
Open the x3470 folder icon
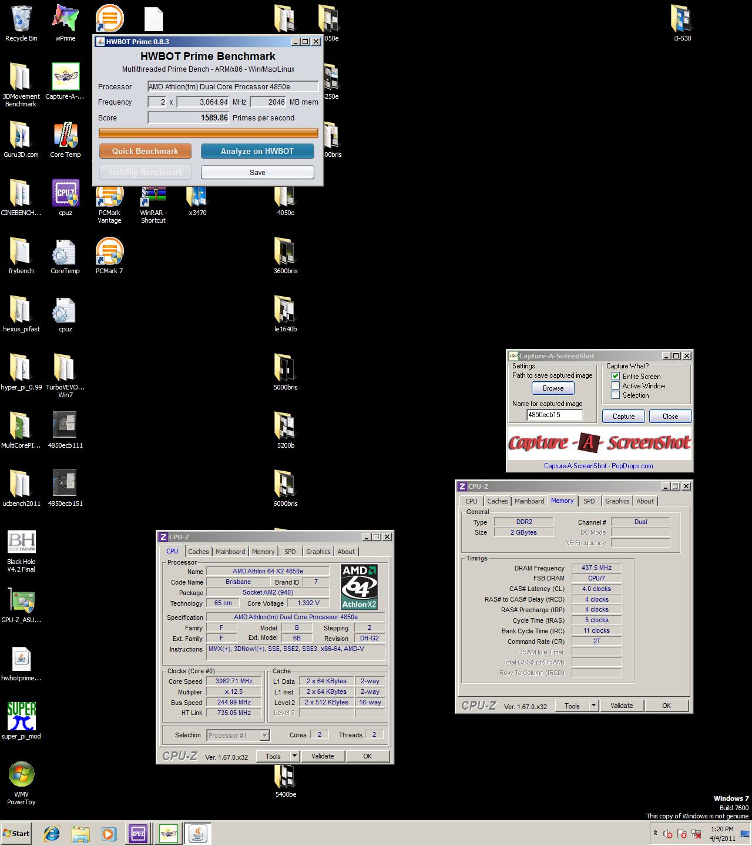point(197,197)
